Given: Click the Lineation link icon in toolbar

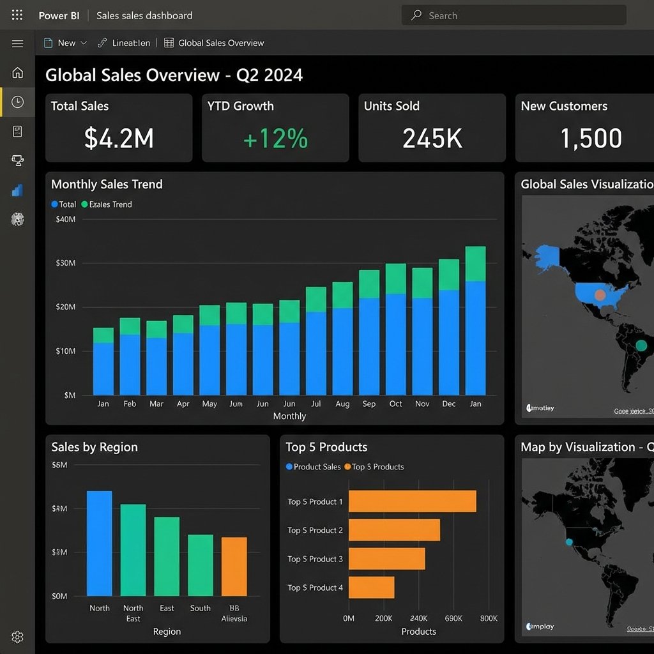Looking at the screenshot, I should 102,43.
